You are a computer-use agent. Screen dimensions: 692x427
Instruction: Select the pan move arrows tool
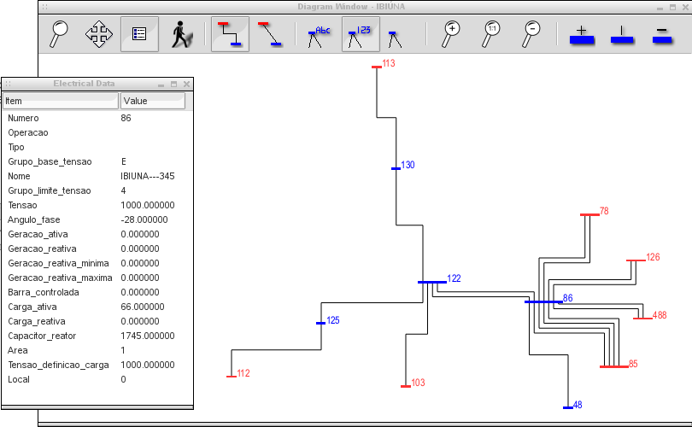[x=98, y=34]
